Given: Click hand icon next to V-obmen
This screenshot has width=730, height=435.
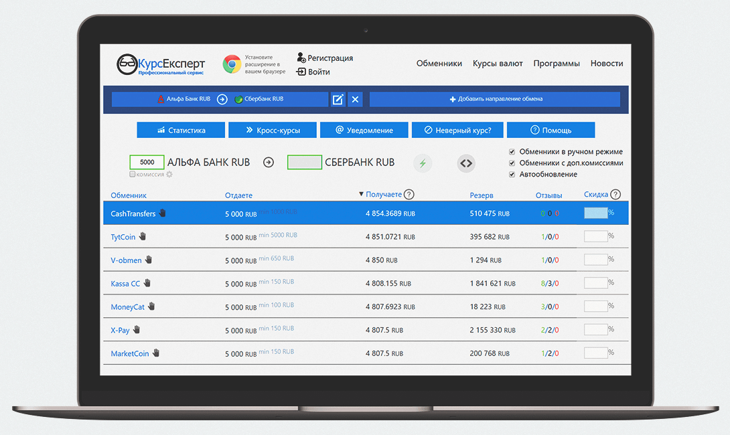Looking at the screenshot, I should click(149, 259).
